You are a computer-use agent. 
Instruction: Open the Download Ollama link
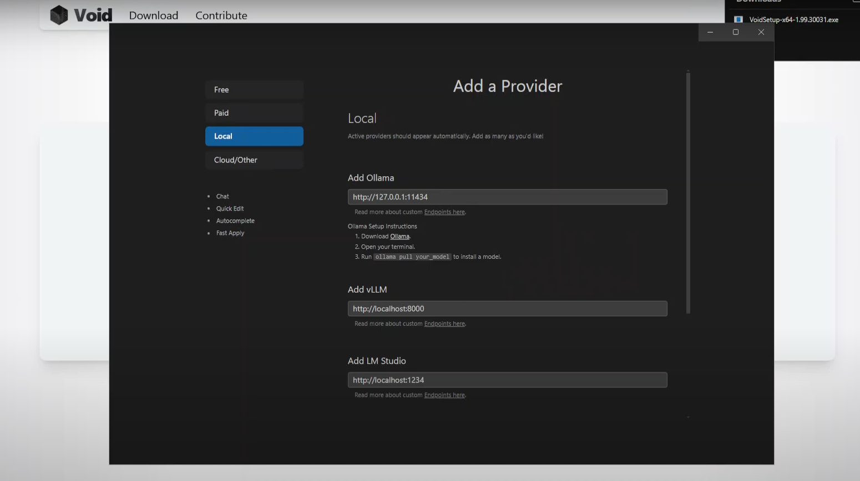click(x=399, y=237)
